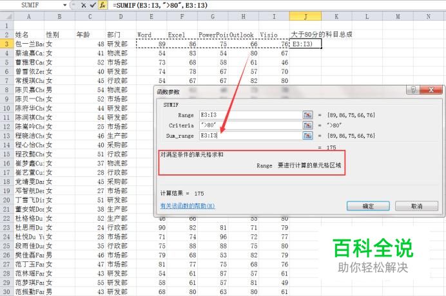Collapse dialog via Sum_range field selector icon

[307, 136]
